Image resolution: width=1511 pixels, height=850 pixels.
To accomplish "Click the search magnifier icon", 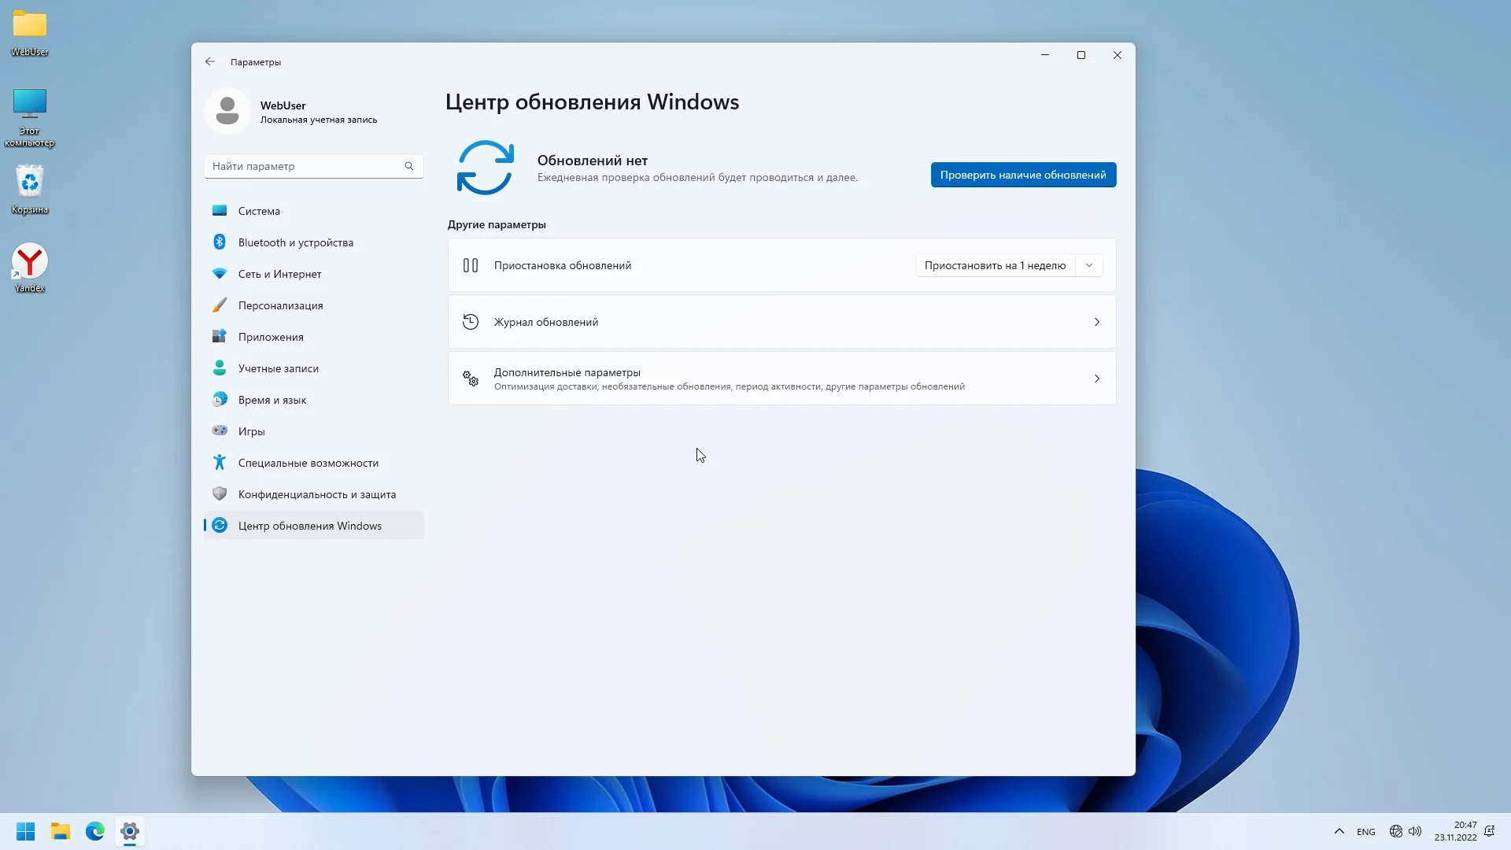I will click(x=409, y=166).
